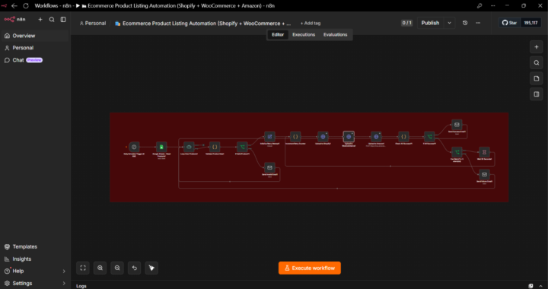Screen dimensions: 548x289
Task: Switch to the Evaluations tab
Action: pyautogui.click(x=335, y=34)
